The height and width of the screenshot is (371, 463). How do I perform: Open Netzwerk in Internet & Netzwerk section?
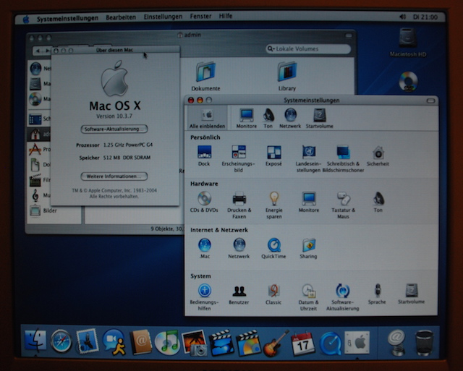pos(239,248)
